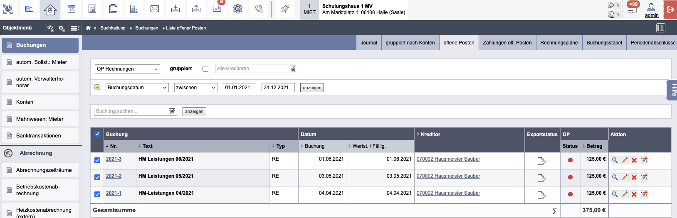Switch to the Journal tab

[369, 43]
